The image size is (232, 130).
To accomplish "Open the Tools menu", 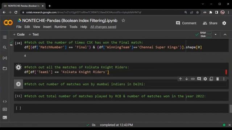I will 73,27.
